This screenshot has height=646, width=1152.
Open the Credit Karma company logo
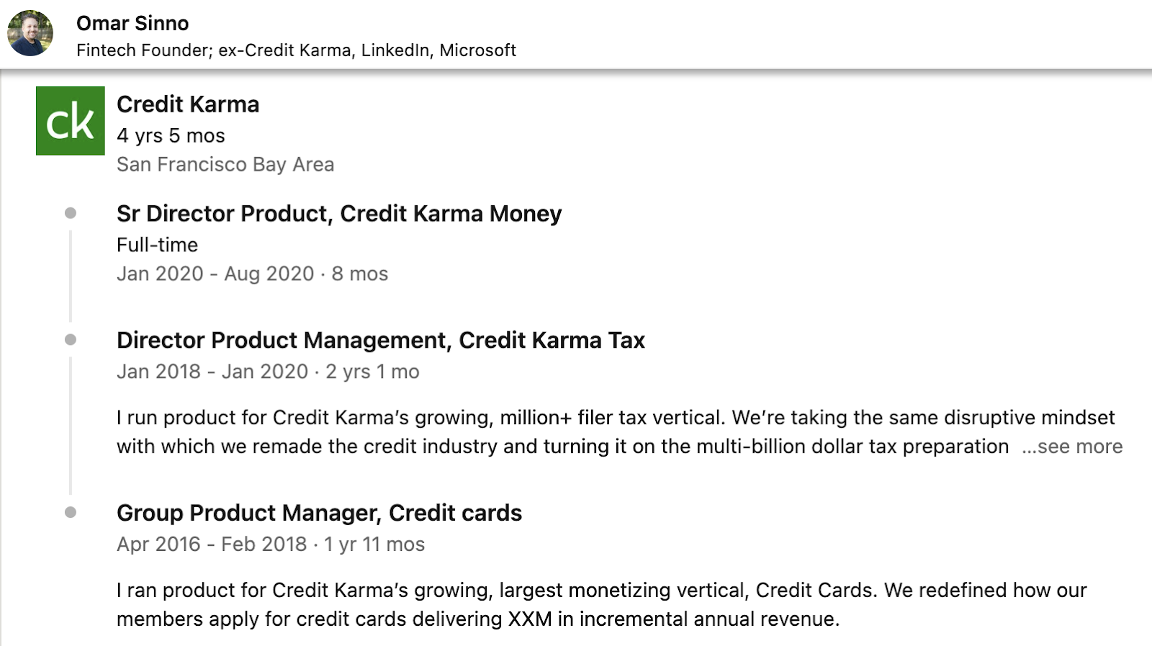coord(71,121)
